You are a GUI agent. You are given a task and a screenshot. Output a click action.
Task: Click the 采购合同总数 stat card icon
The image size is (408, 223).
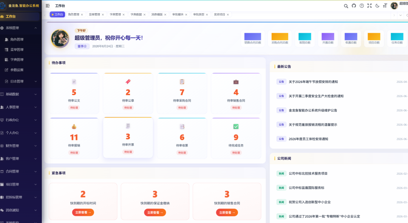(x=280, y=37)
